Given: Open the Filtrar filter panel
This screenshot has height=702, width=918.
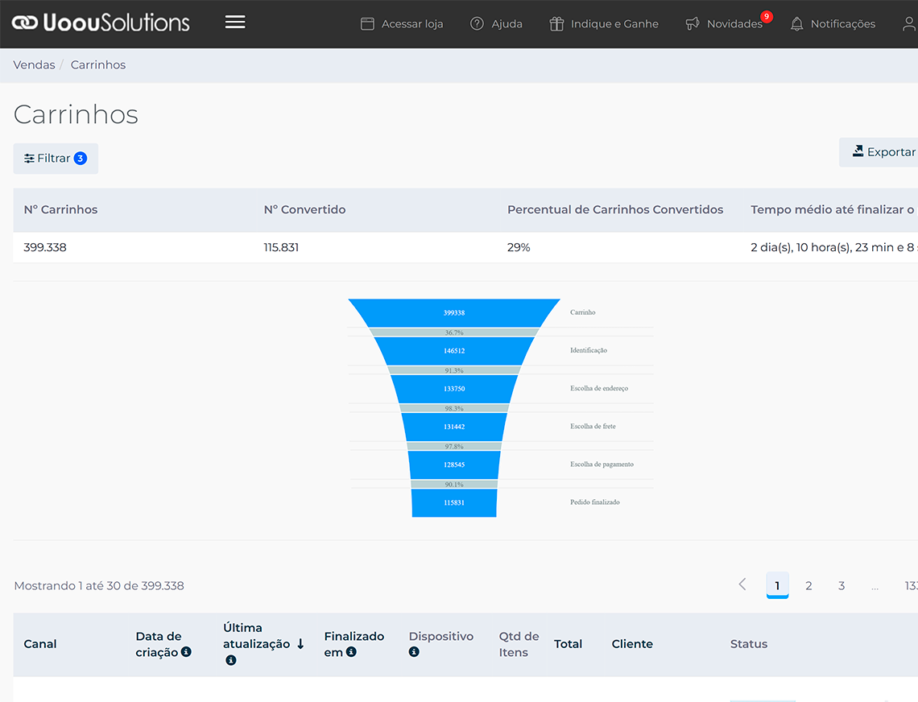Looking at the screenshot, I should (56, 159).
